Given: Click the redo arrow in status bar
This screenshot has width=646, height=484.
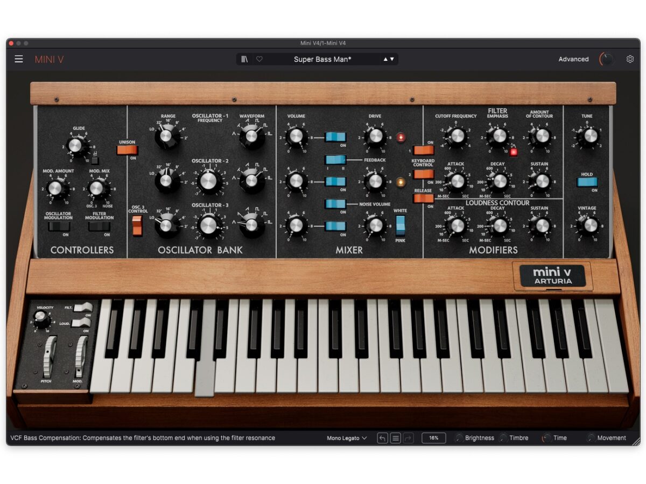Looking at the screenshot, I should coord(409,438).
